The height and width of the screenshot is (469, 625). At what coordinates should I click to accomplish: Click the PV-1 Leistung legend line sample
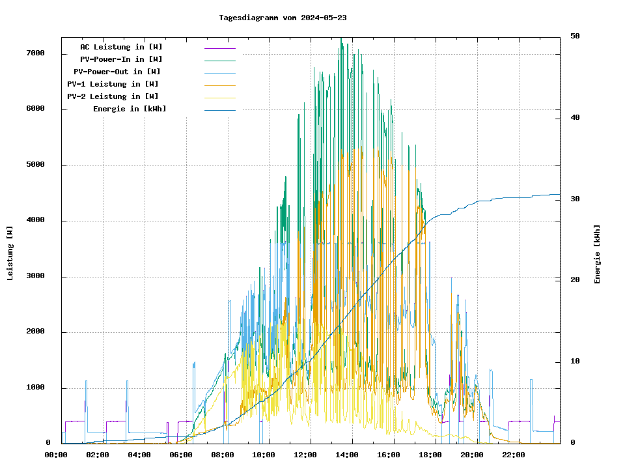pos(219,85)
